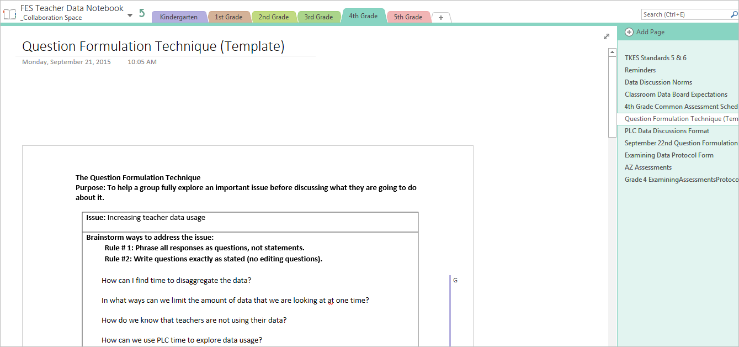Switch to the Kindergarten section tab
Viewport: 739px width, 347px height.
pos(178,17)
